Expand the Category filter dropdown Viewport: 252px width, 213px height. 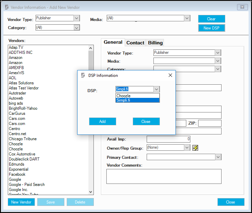[77, 28]
